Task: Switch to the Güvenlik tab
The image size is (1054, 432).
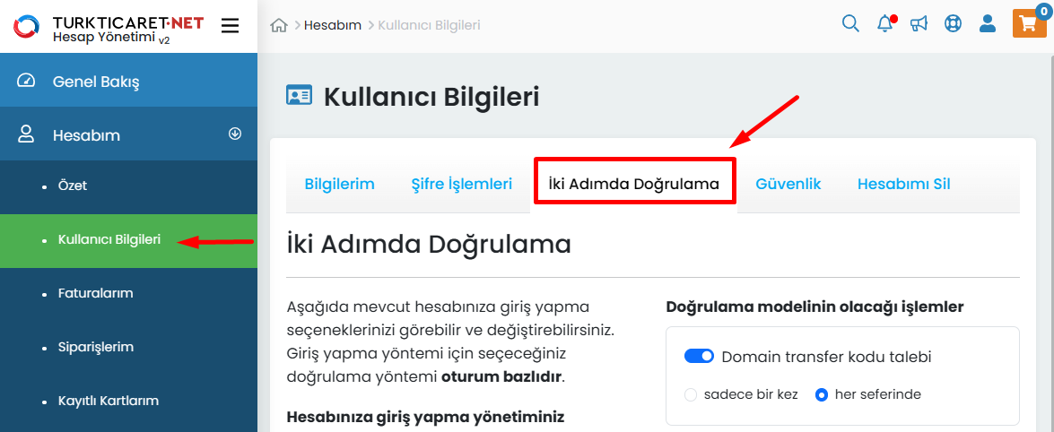Action: click(x=788, y=184)
